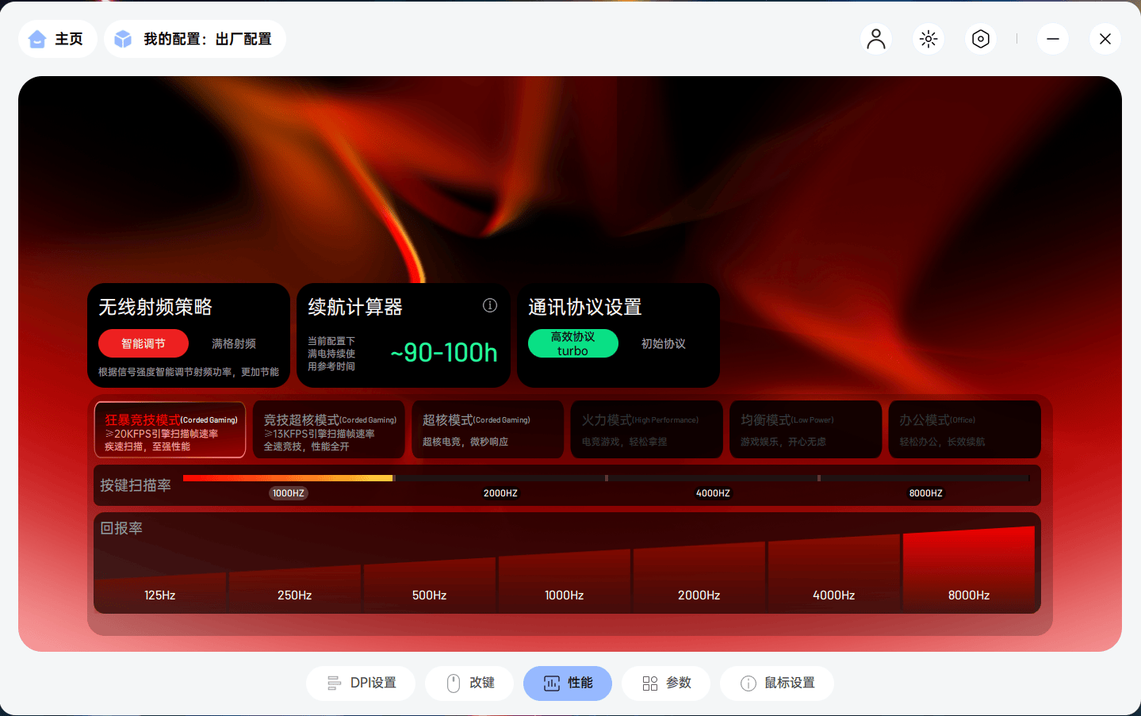Image resolution: width=1141 pixels, height=716 pixels.
Task: Switch to 满格射频 mode
Action: (x=234, y=343)
